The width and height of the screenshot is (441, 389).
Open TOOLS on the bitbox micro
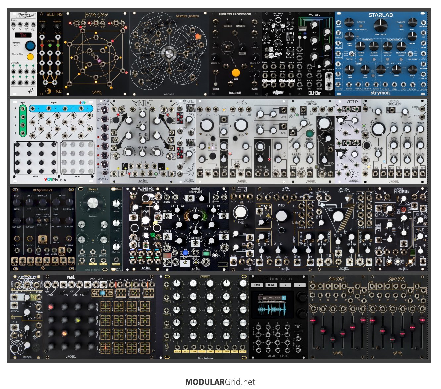[x=271, y=285]
